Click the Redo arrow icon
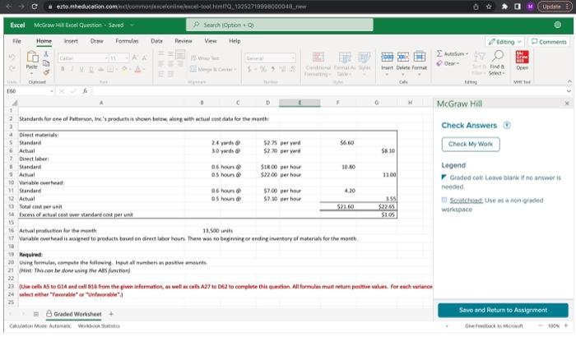This screenshot has height=341, width=576. pos(12,68)
